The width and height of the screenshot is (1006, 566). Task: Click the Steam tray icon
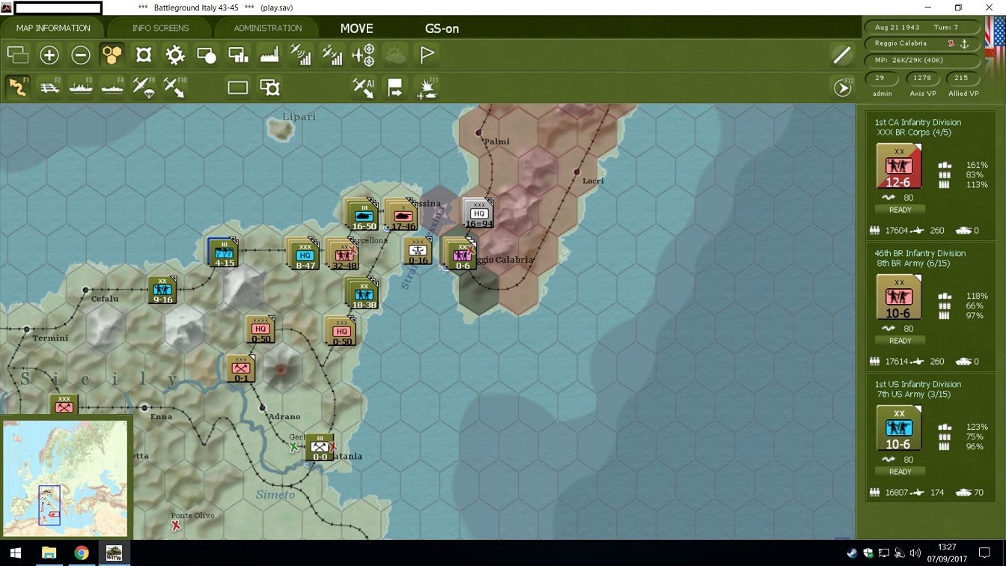pos(853,553)
